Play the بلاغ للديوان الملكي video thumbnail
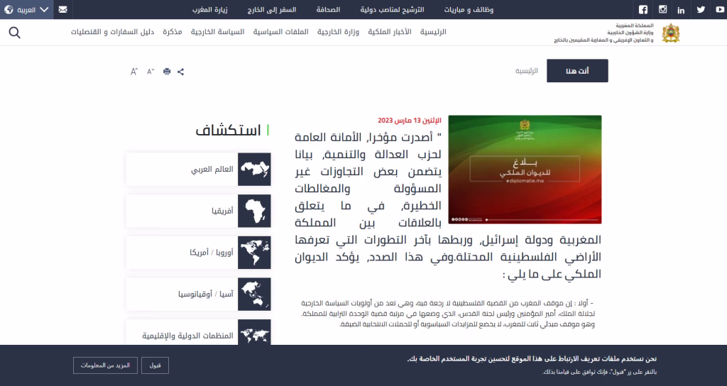This screenshot has height=386, width=727. (x=525, y=170)
